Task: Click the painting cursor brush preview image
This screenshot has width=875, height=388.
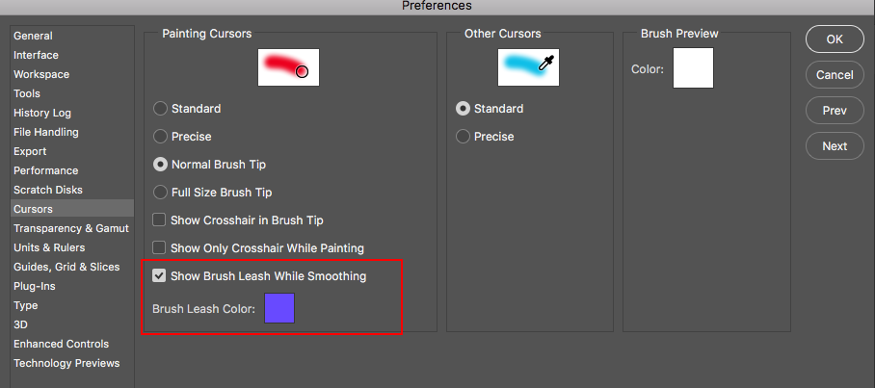Action: coord(288,67)
